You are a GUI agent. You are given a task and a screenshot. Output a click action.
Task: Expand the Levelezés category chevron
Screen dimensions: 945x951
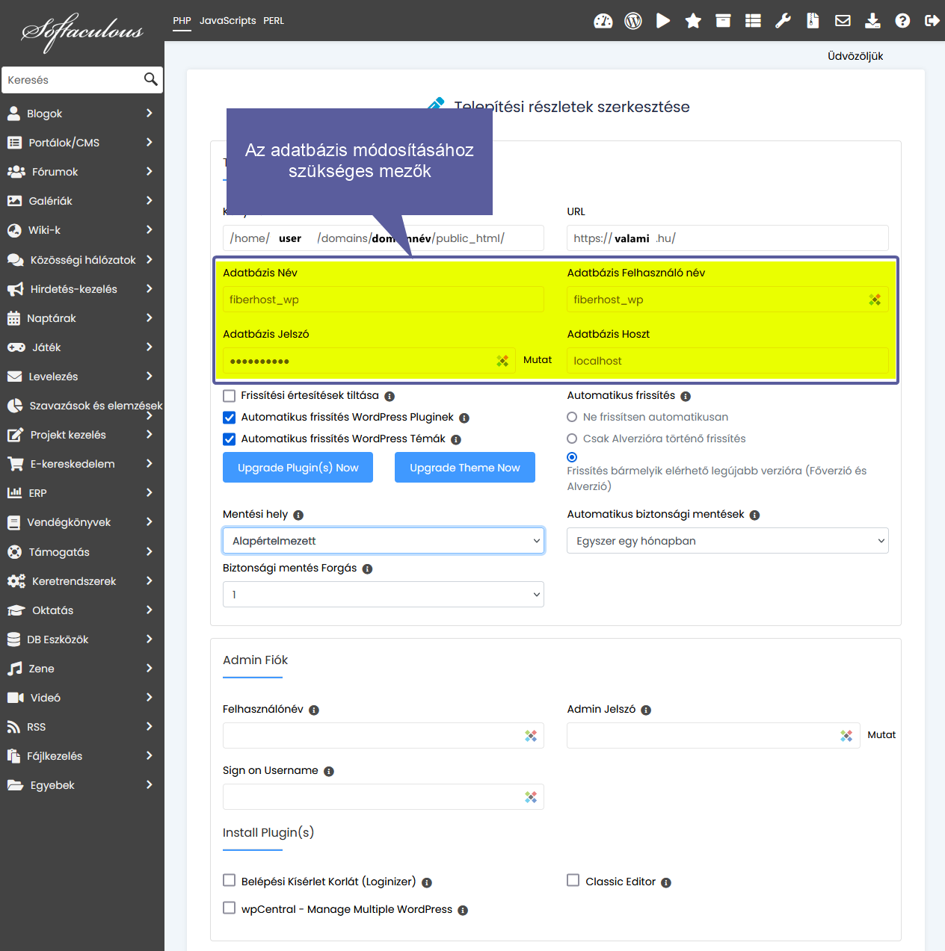[150, 376]
